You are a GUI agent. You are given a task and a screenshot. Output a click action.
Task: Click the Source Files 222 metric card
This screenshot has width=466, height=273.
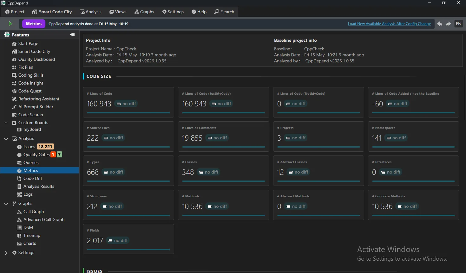[128, 136]
